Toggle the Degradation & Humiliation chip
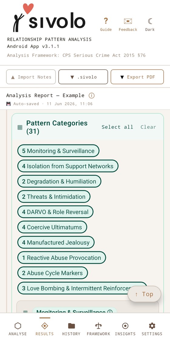 [x=59, y=182]
